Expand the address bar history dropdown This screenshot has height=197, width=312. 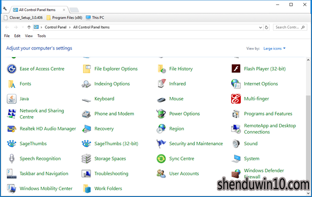coord(260,27)
